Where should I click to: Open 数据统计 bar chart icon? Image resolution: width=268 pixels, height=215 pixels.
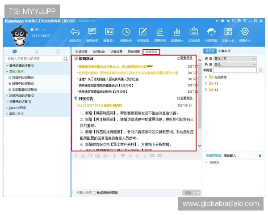click(177, 32)
